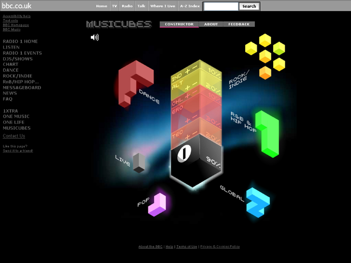The image size is (351, 263).
Task: Open the News sidebar link
Action: (x=10, y=93)
